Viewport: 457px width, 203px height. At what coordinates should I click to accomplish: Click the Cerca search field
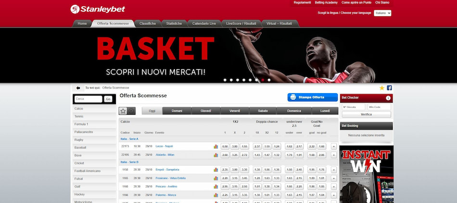tap(89, 99)
